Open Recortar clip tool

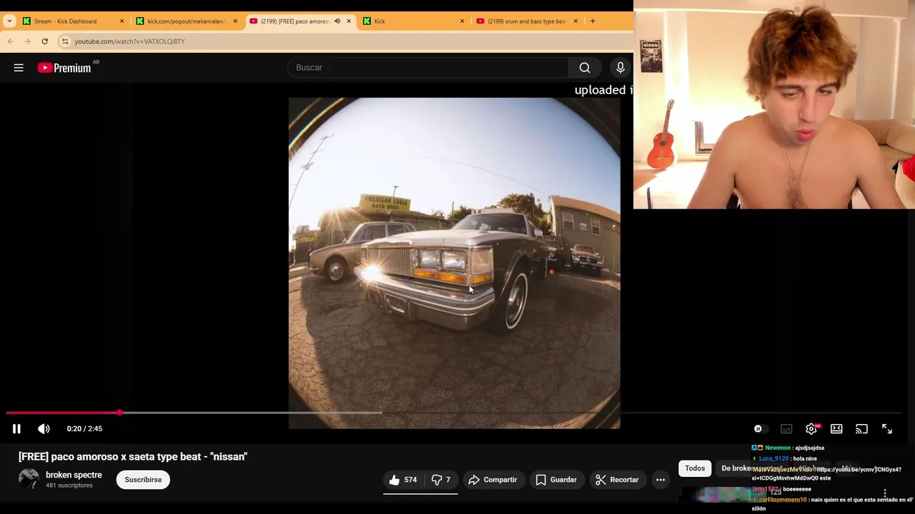click(x=617, y=480)
